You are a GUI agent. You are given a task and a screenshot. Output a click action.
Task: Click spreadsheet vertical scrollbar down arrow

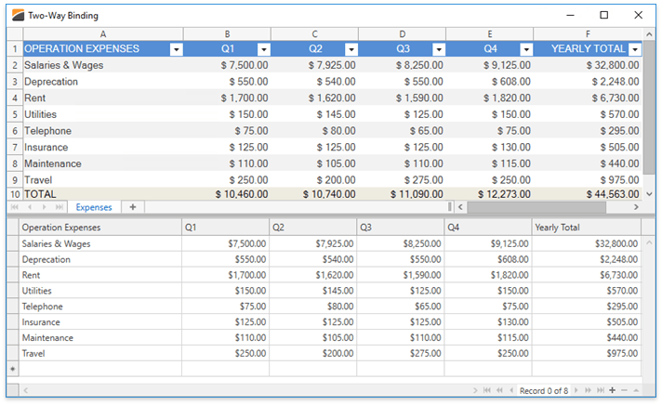649,194
